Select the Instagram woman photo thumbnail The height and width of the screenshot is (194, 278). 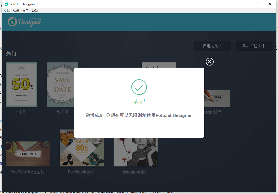click(x=136, y=152)
